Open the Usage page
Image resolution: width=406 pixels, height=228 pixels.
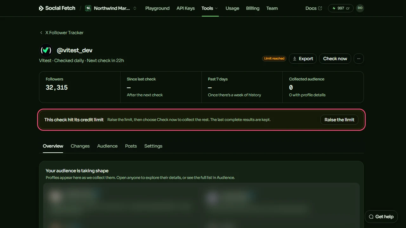(232, 8)
